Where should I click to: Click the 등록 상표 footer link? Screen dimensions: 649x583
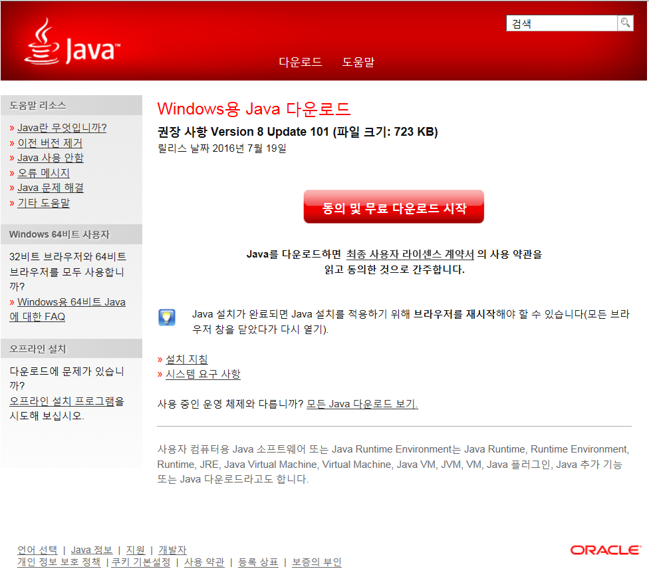(258, 562)
